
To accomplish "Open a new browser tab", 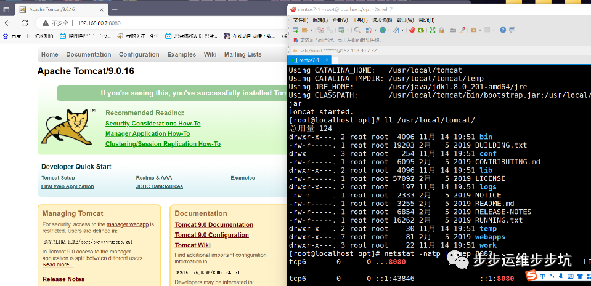I will click(x=115, y=9).
